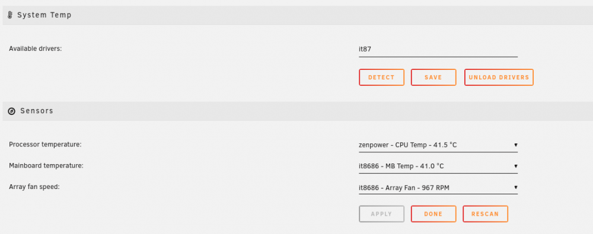593x234 pixels.
Task: Open the Processor temperature dropdown
Action: 438,145
